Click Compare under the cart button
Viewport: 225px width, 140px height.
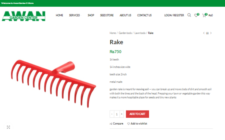pyautogui.click(x=116, y=123)
